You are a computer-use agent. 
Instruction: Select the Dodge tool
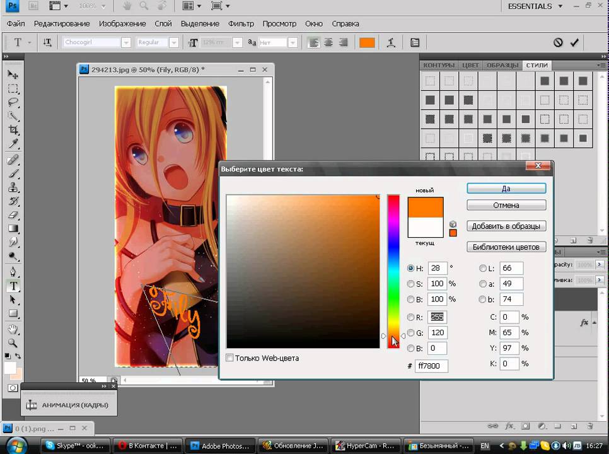pos(13,257)
